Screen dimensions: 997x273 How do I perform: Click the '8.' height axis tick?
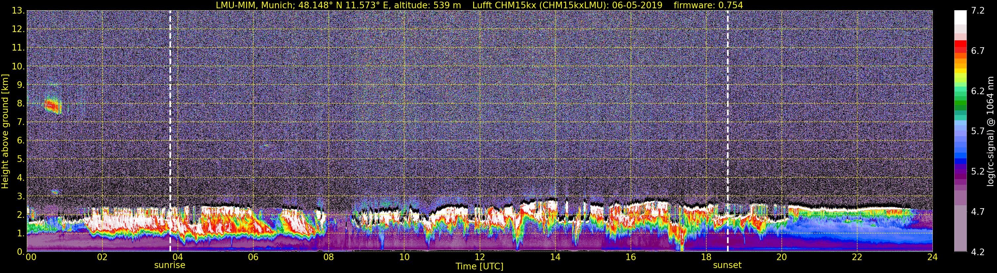click(21, 103)
